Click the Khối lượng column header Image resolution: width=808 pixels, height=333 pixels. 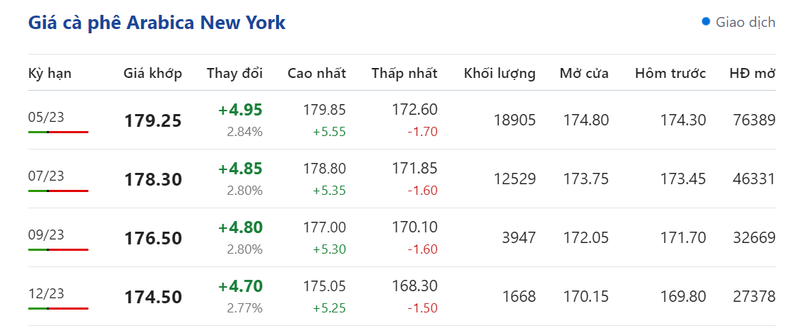pyautogui.click(x=499, y=74)
